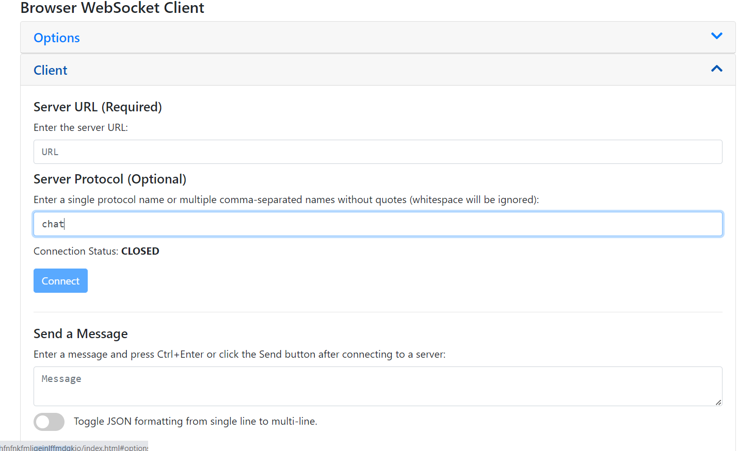Viewport: 738px width, 451px height.
Task: Click the 'Toggle JSON formatting' label text
Action: 195,422
